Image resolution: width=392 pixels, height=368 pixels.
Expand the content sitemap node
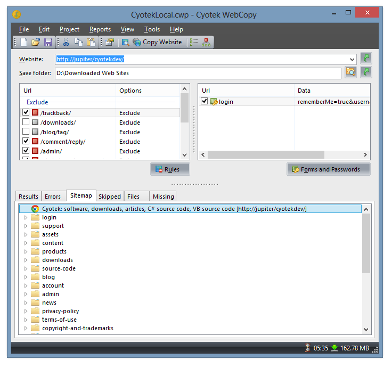pos(26,243)
